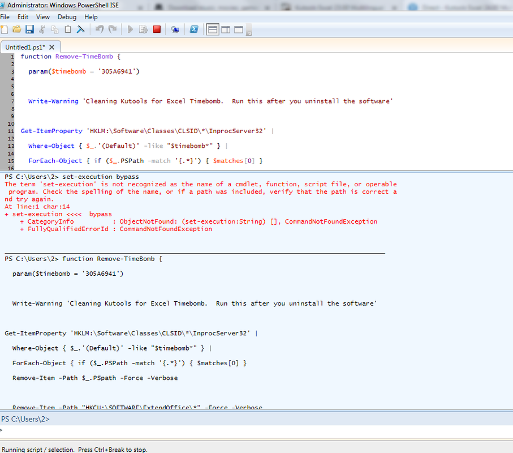Open toolbar options overflow arrow

(x=249, y=32)
